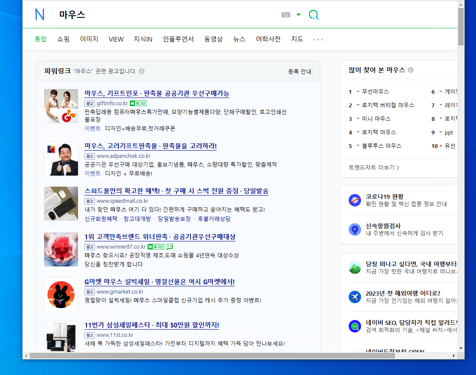
Task: Click the horizontal scrollbar right arrow
Action: pos(454,355)
